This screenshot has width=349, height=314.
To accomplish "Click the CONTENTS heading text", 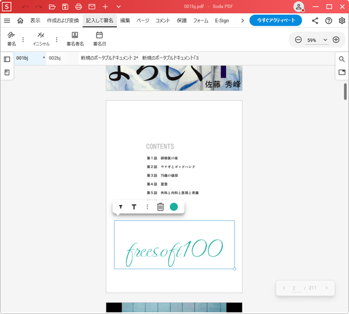I will point(160,146).
